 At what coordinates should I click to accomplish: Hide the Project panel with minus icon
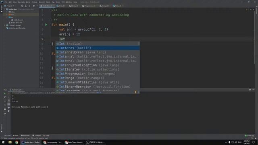(37, 6)
